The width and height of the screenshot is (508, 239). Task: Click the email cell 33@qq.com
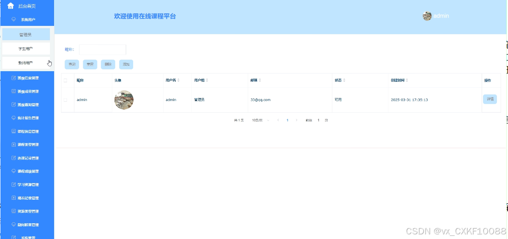260,100
